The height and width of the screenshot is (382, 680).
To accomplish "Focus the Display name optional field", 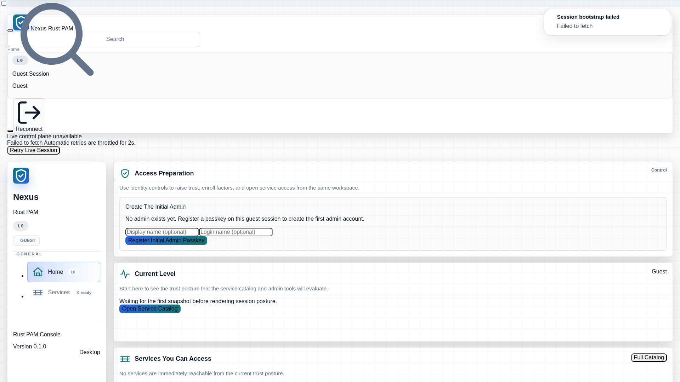I will pos(162,232).
